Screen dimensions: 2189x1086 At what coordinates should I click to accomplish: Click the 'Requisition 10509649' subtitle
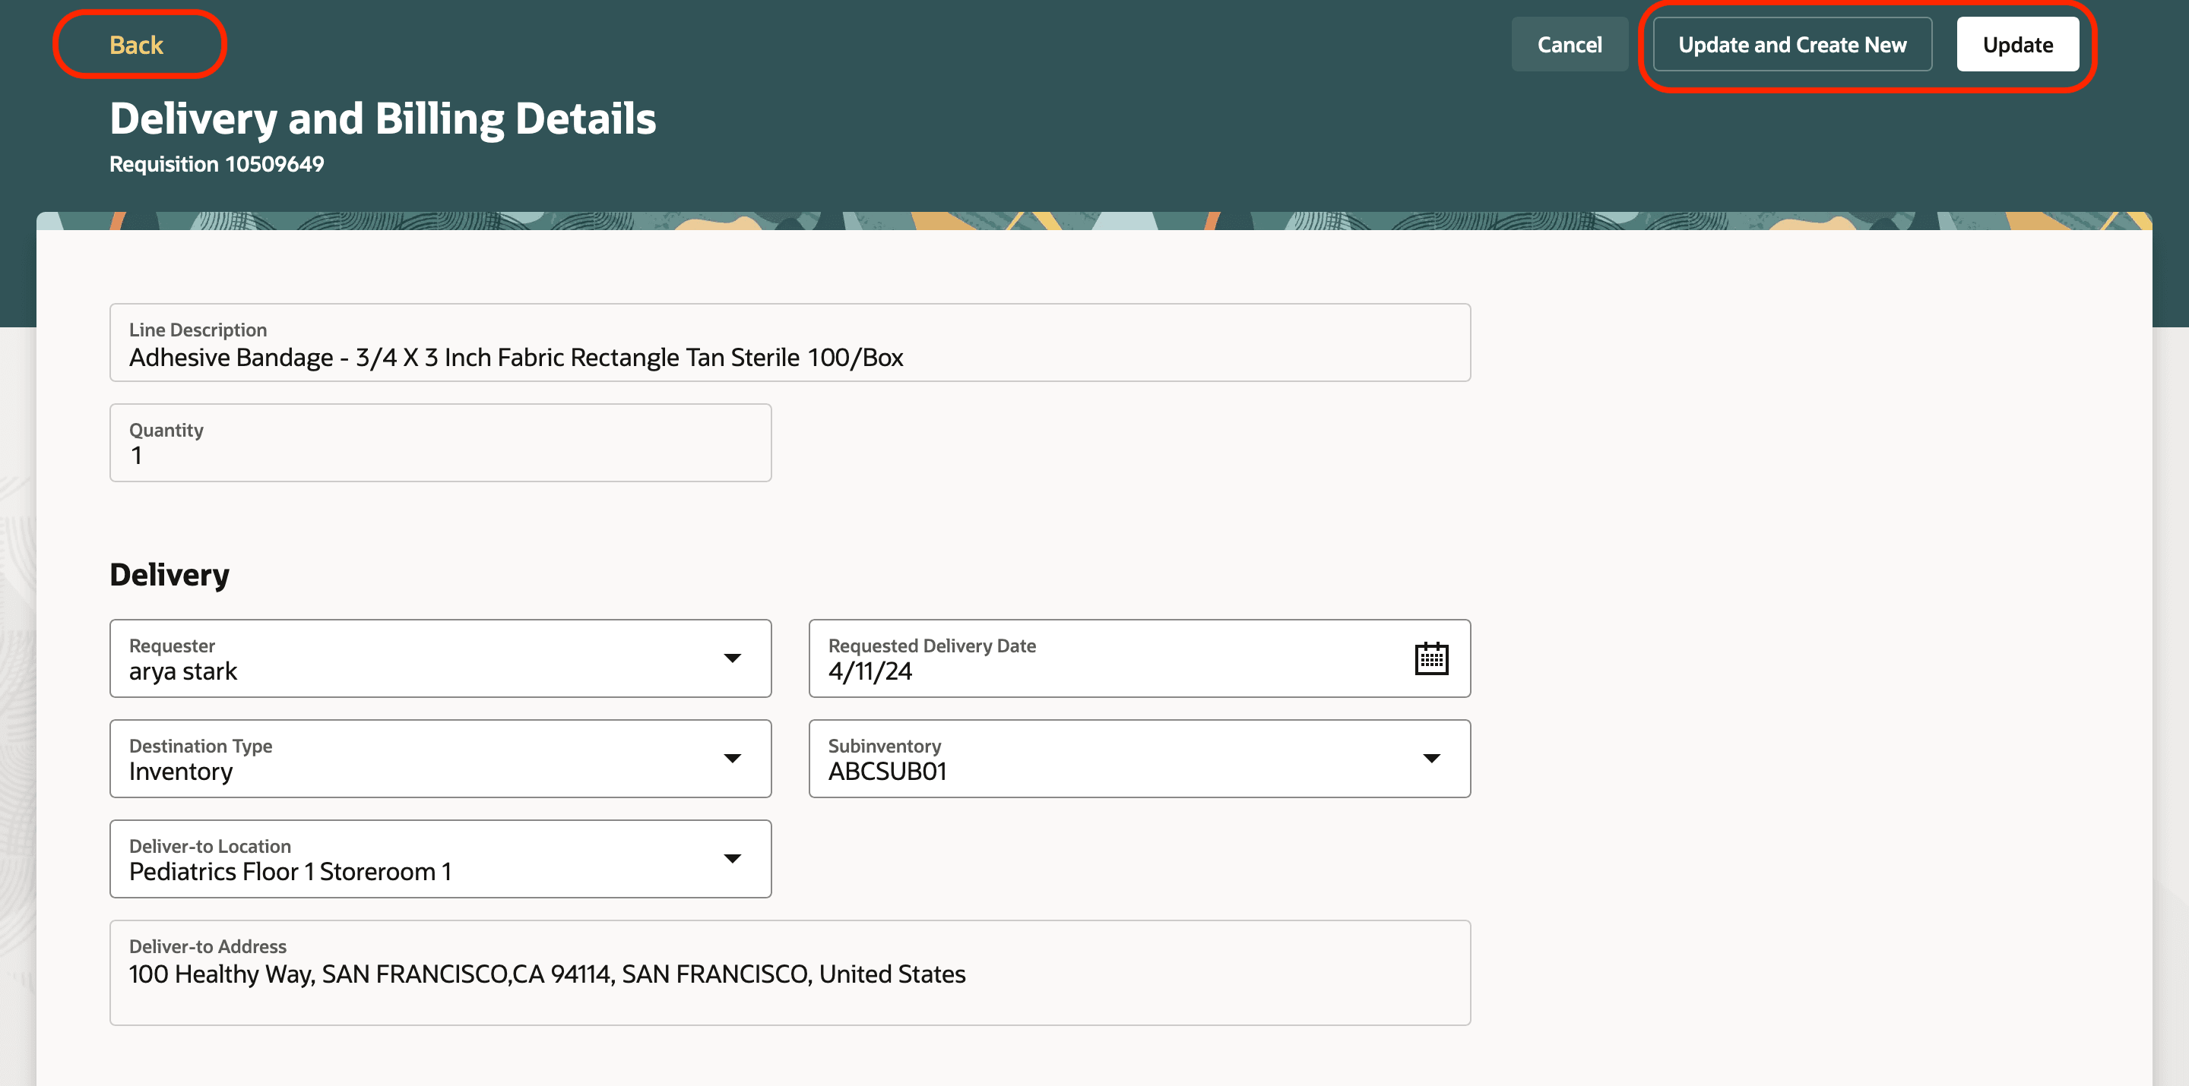tap(217, 164)
